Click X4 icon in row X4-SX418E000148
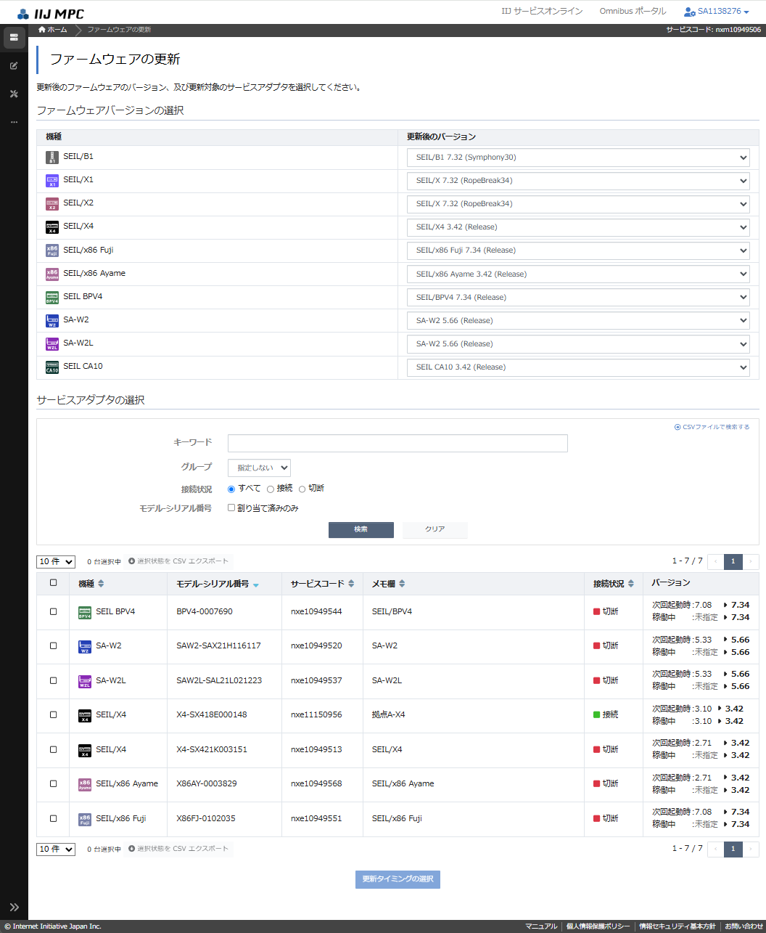The image size is (766, 933). [85, 715]
